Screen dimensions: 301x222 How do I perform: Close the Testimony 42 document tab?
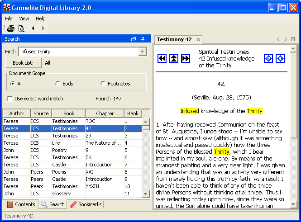coord(198,40)
